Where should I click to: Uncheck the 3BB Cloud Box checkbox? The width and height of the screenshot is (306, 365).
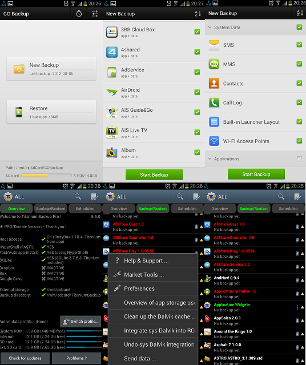click(197, 32)
